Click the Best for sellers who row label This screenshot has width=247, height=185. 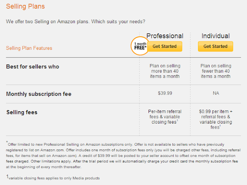coord(32,67)
